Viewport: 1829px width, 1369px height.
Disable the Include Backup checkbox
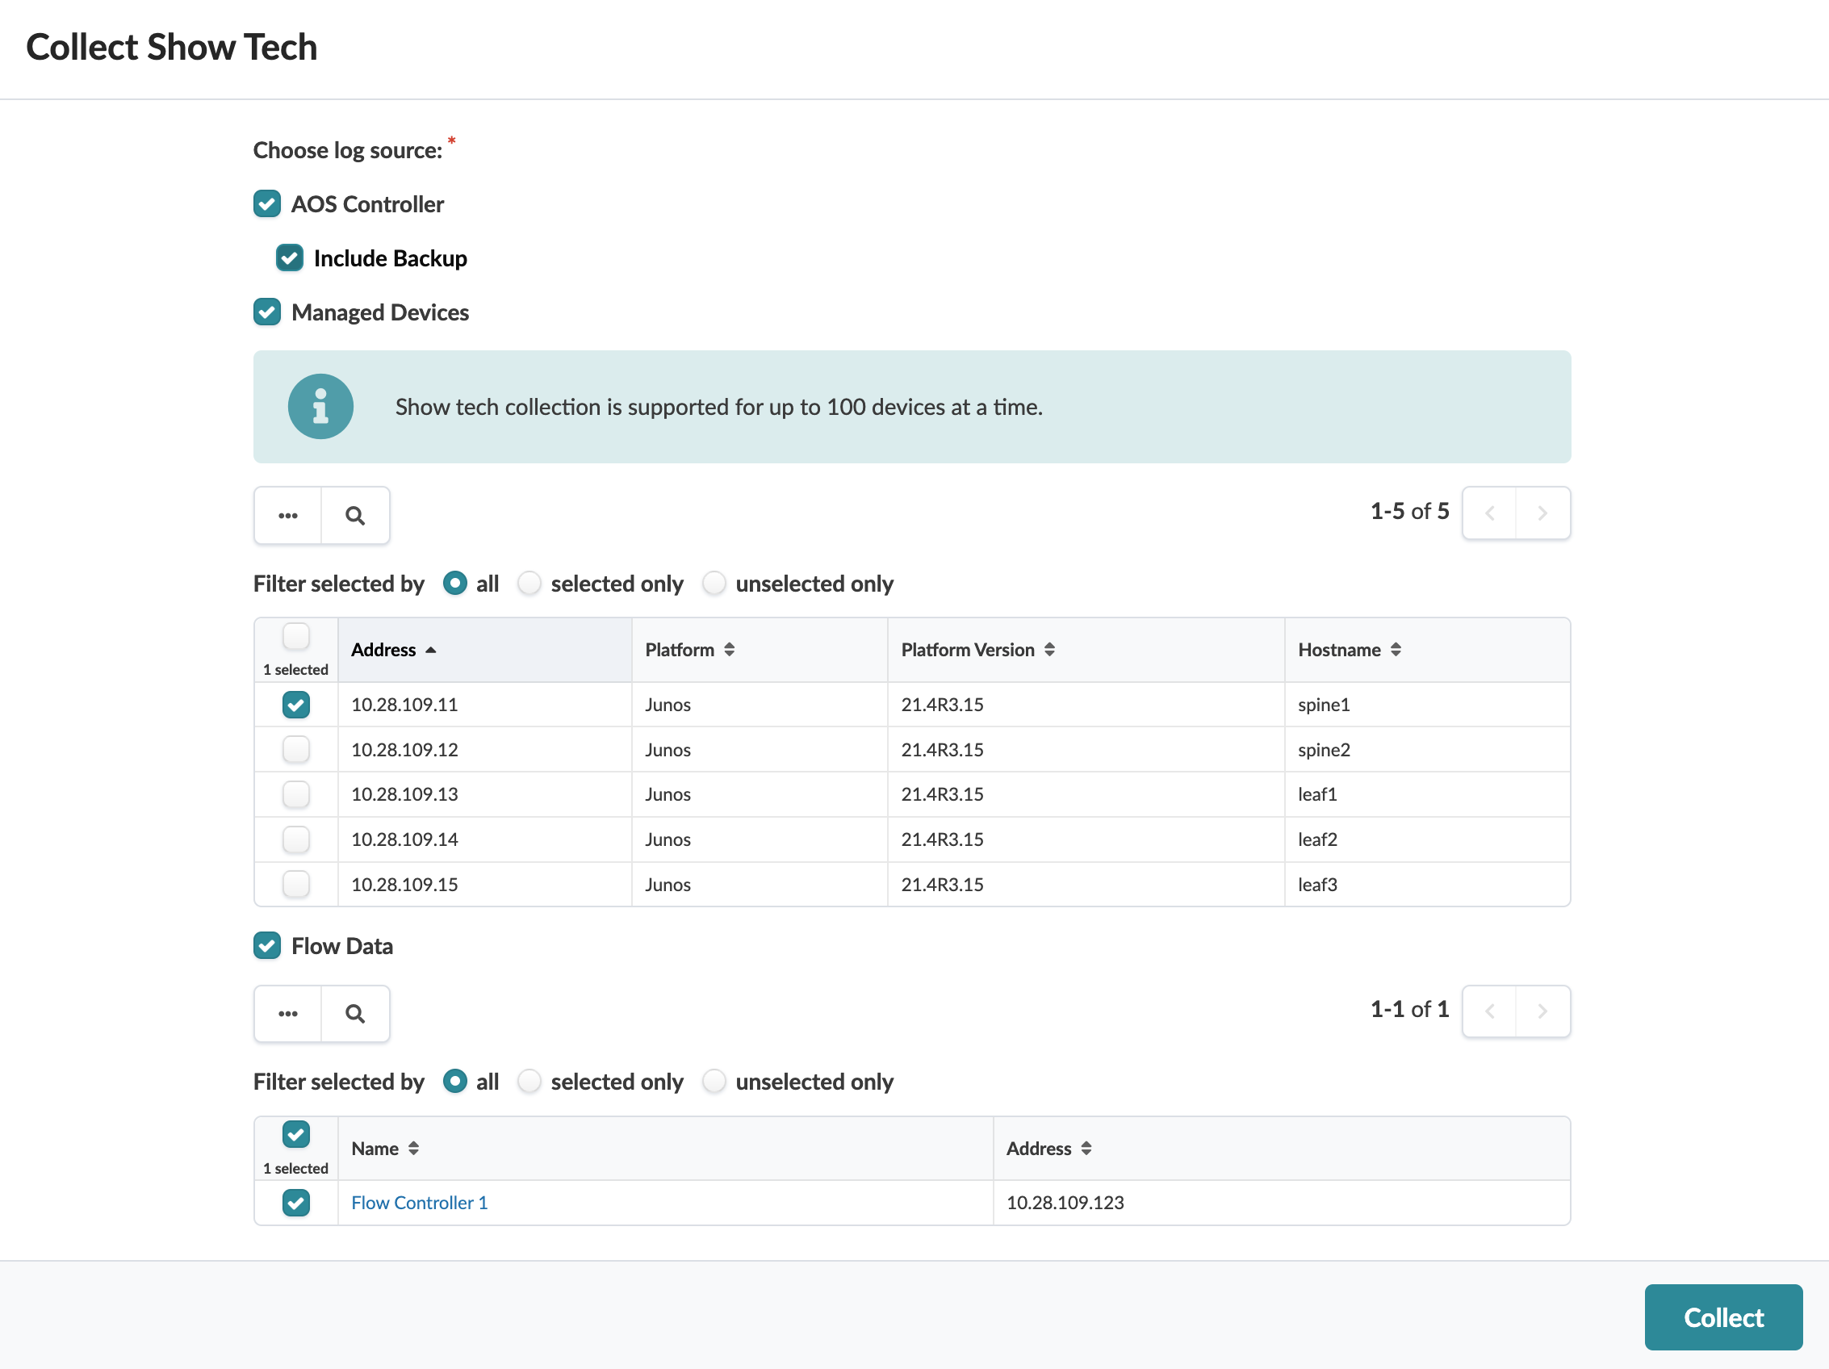coord(290,258)
